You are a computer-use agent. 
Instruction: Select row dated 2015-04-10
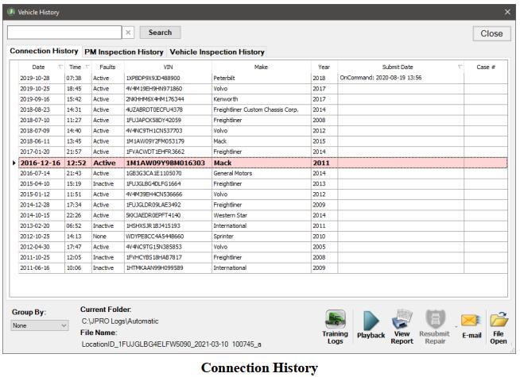pos(263,183)
